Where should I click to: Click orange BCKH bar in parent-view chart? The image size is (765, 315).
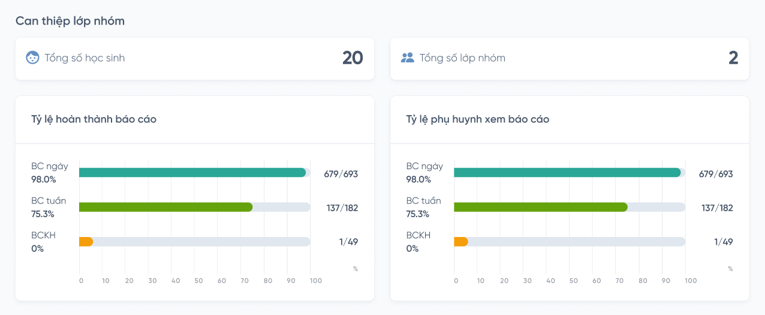pos(461,242)
